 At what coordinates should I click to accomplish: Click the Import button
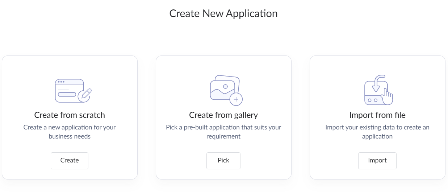(x=377, y=161)
